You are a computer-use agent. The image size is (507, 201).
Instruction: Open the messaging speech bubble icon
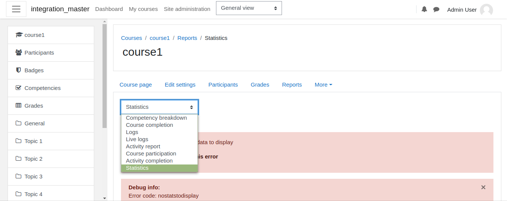pos(436,9)
